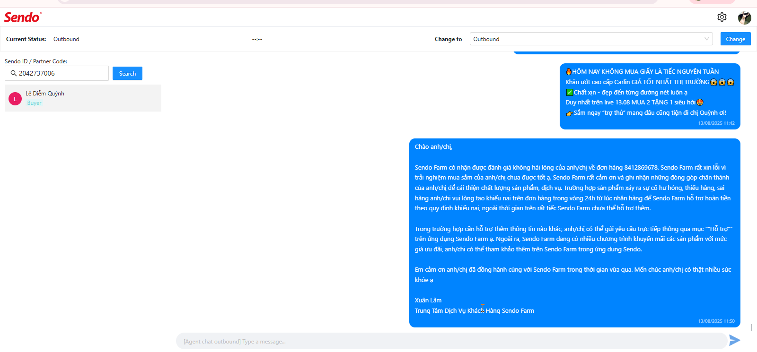Click the pink L avatar of Lê Diễm Quỳnh
This screenshot has width=757, height=352.
pos(15,99)
